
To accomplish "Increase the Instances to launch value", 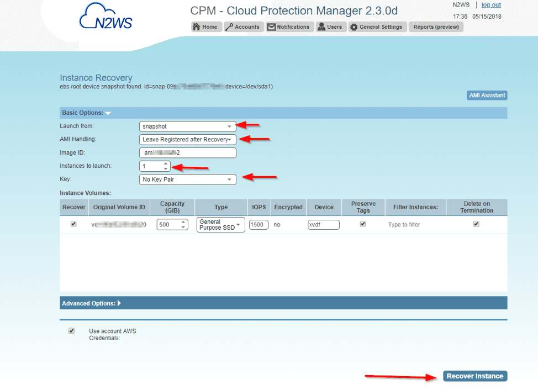I will pyautogui.click(x=166, y=164).
